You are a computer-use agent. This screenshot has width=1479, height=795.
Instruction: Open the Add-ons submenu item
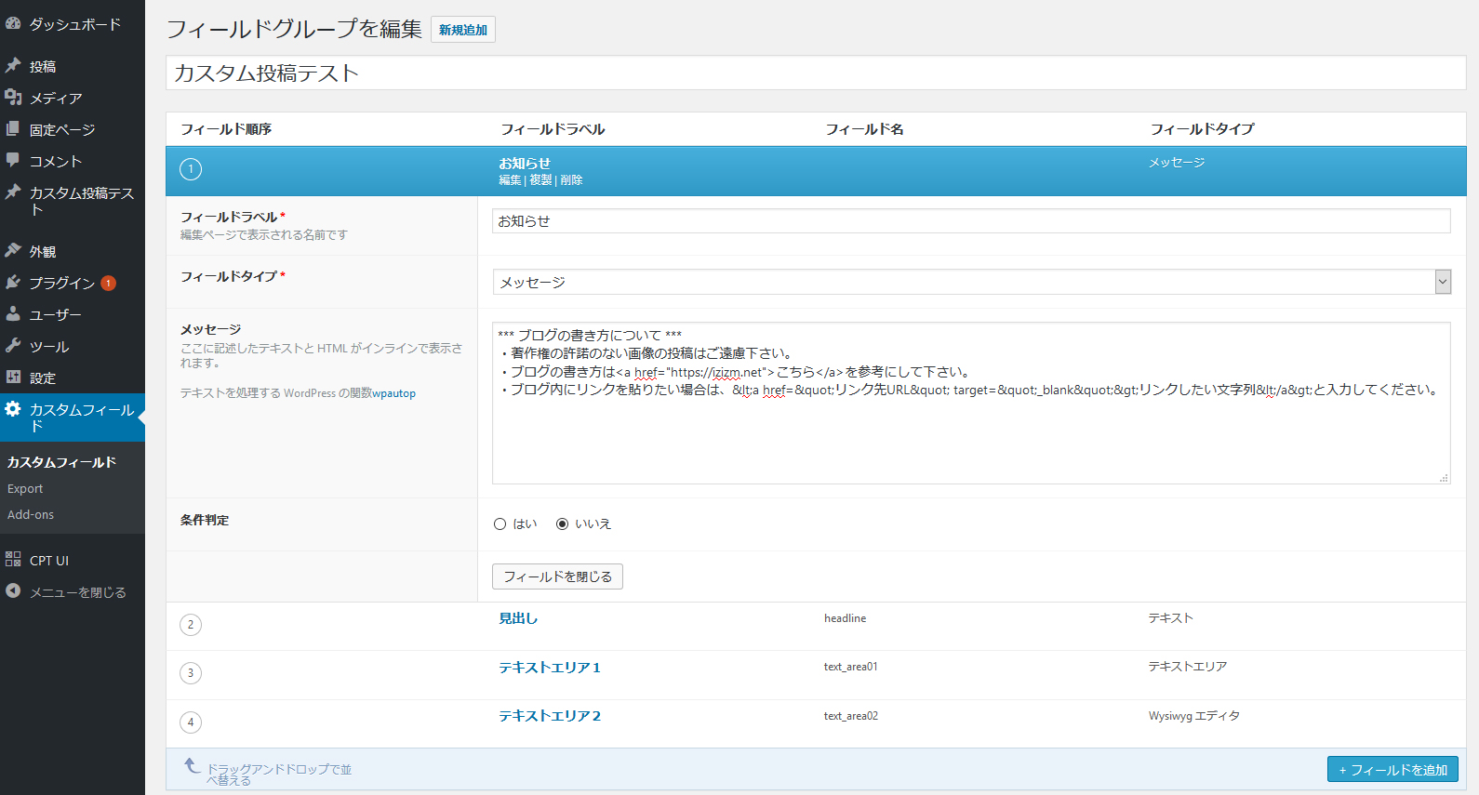pos(31,515)
